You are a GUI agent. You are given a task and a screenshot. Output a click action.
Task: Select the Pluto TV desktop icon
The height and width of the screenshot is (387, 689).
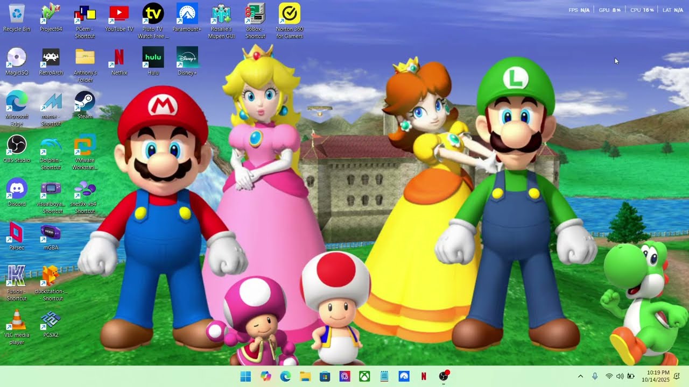coord(153,21)
